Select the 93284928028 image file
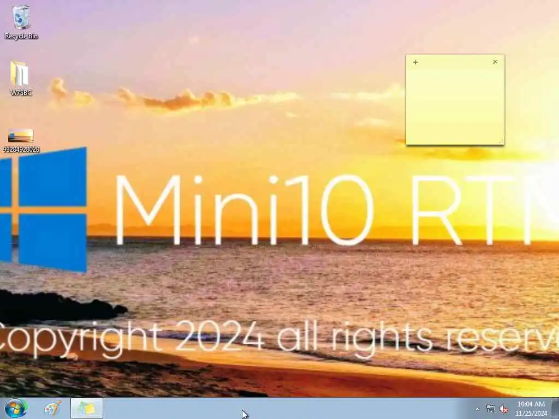 tap(21, 140)
